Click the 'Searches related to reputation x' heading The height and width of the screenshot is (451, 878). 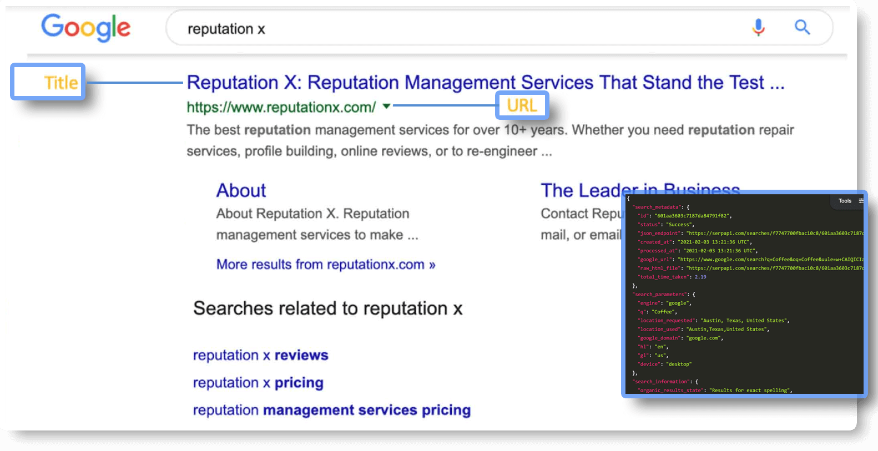tap(327, 308)
